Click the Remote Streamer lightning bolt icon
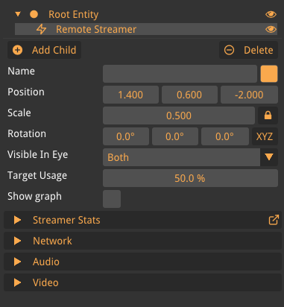The height and width of the screenshot is (307, 284). (x=41, y=29)
